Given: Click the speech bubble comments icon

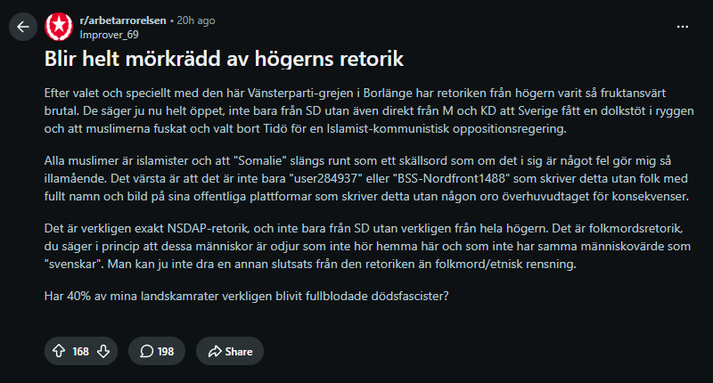Looking at the screenshot, I should (146, 351).
